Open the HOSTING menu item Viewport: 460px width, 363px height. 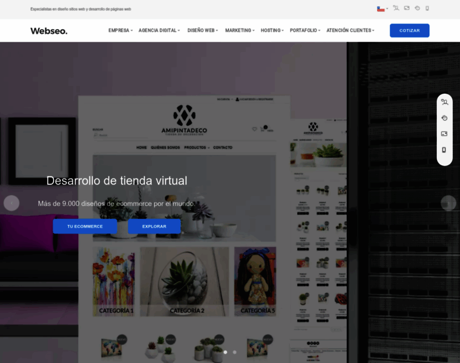point(272,30)
